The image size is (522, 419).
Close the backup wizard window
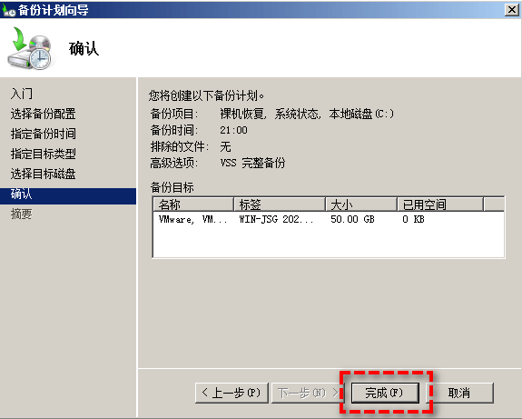pyautogui.click(x=512, y=10)
